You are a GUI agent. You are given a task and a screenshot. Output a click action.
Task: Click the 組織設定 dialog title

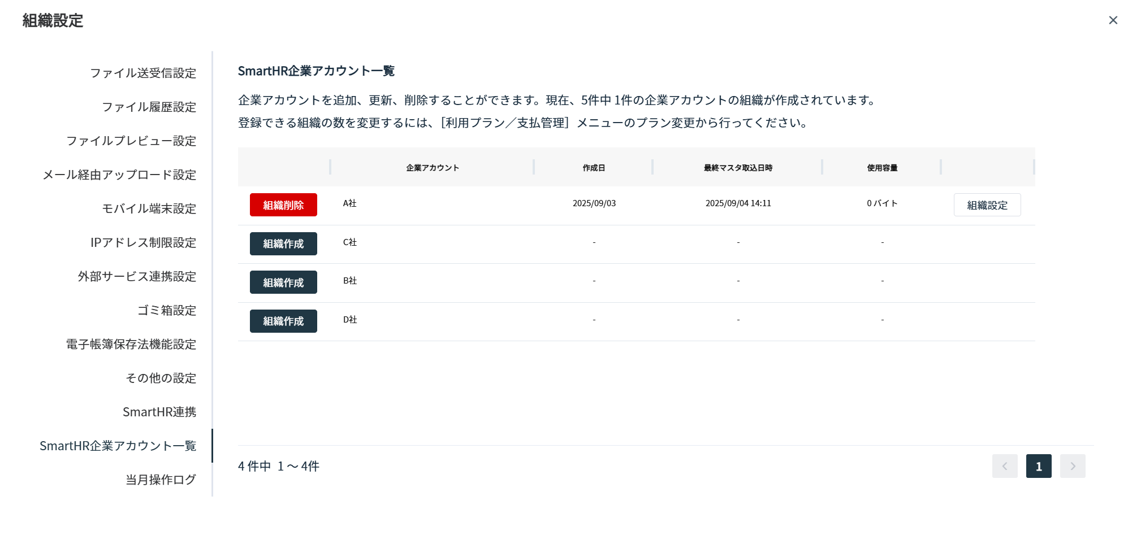tap(53, 21)
